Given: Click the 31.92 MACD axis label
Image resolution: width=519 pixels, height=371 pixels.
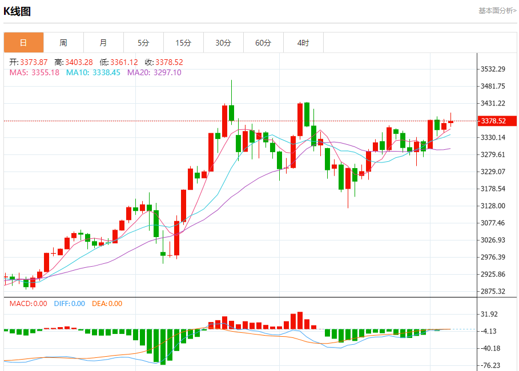Looking at the screenshot, I should coord(489,314).
